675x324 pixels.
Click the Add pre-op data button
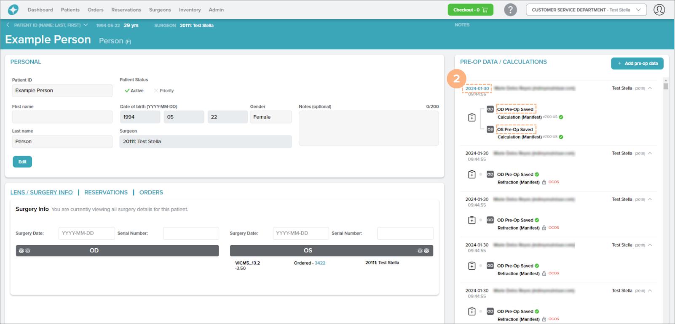tap(637, 64)
